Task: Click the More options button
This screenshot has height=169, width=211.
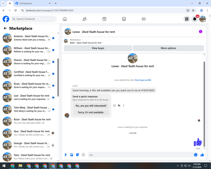Action: 168,48
